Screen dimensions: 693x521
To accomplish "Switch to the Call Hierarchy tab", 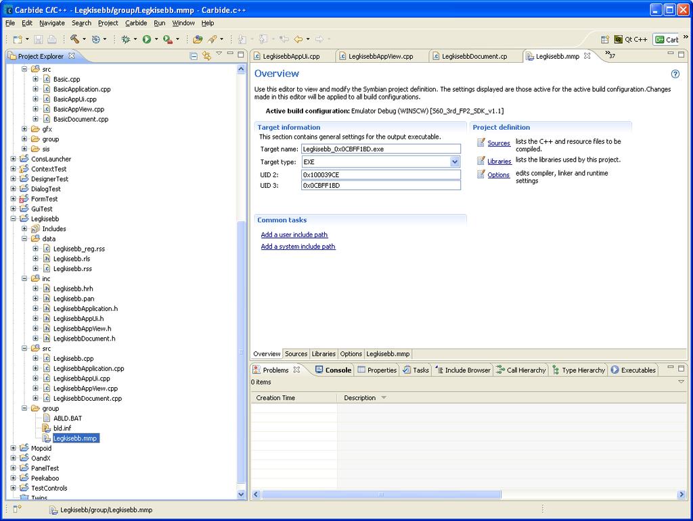I will click(521, 370).
